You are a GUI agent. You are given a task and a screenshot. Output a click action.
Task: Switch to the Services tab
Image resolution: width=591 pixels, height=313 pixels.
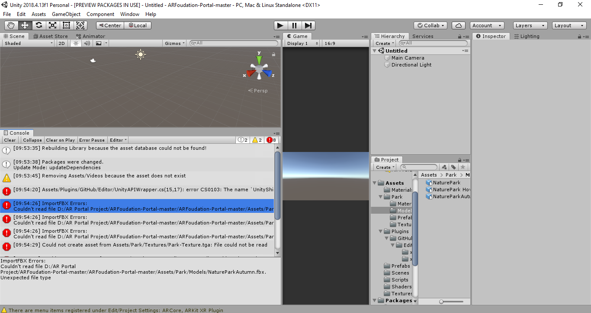(423, 36)
